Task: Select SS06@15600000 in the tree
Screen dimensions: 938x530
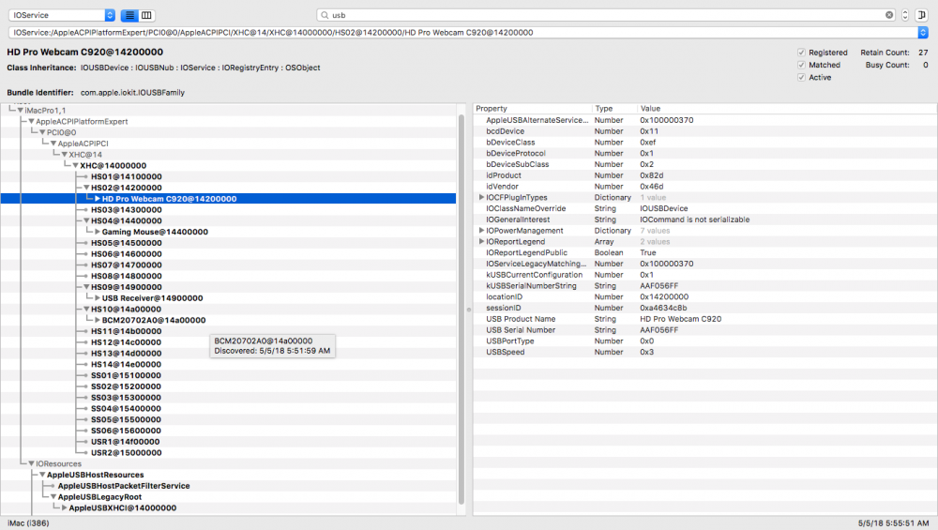Action: coord(126,431)
